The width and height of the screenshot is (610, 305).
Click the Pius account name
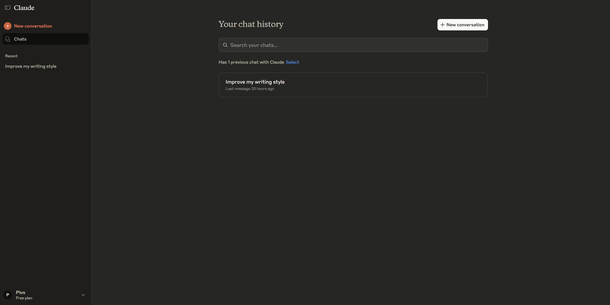click(21, 292)
